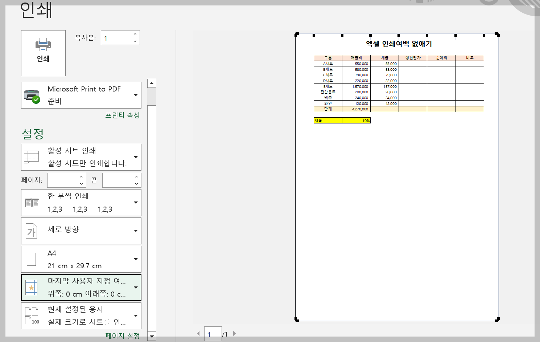Click the previous page arrow under the preview

[198, 333]
